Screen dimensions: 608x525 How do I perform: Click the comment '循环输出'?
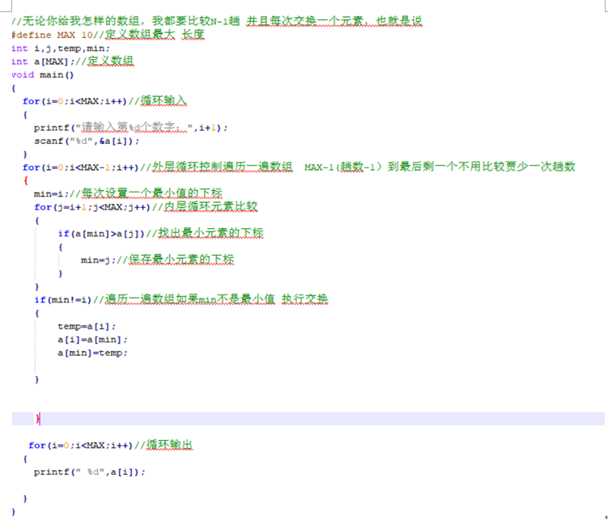(169, 445)
